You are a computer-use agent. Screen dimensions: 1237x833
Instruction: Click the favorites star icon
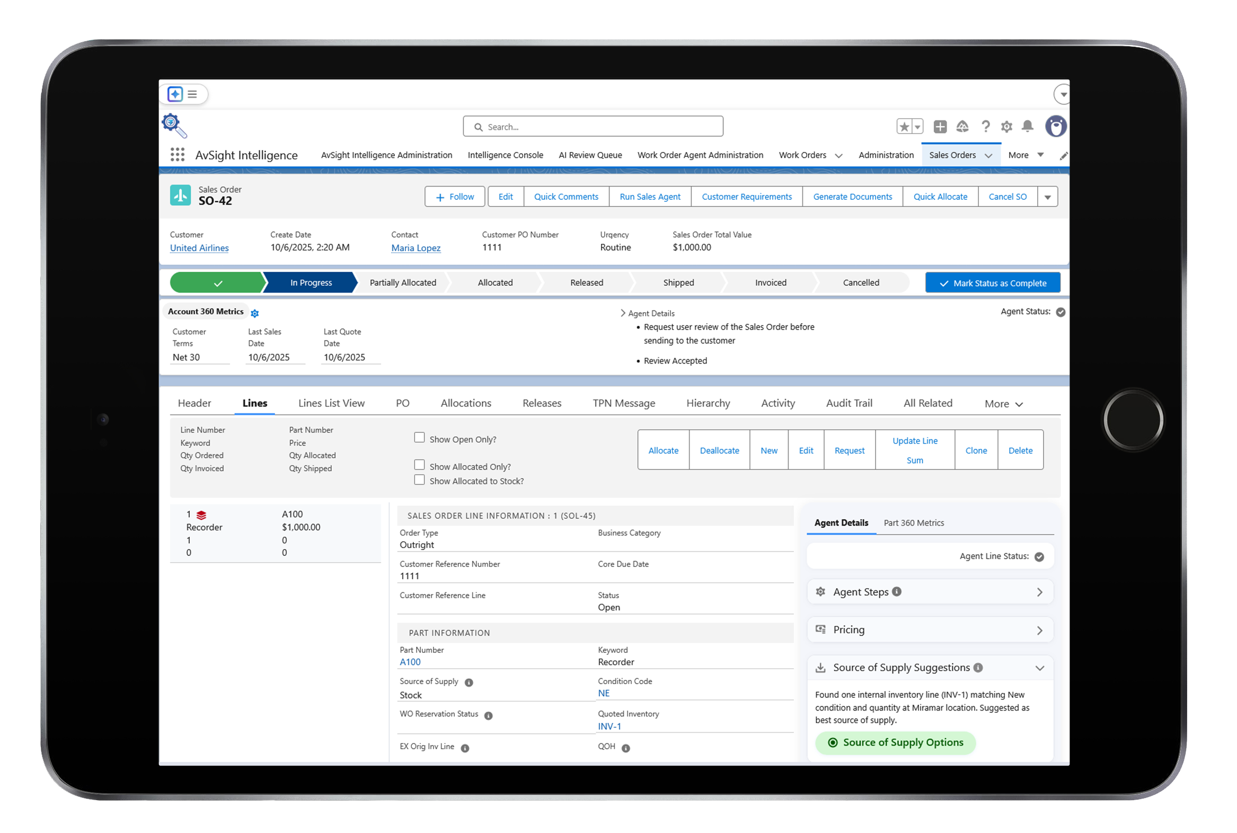pyautogui.click(x=904, y=127)
